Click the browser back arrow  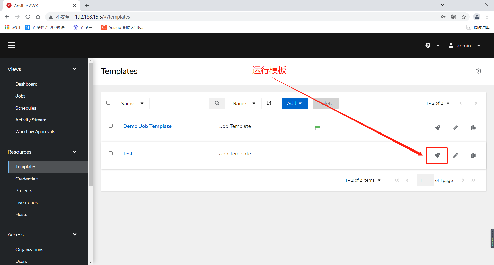click(x=7, y=17)
